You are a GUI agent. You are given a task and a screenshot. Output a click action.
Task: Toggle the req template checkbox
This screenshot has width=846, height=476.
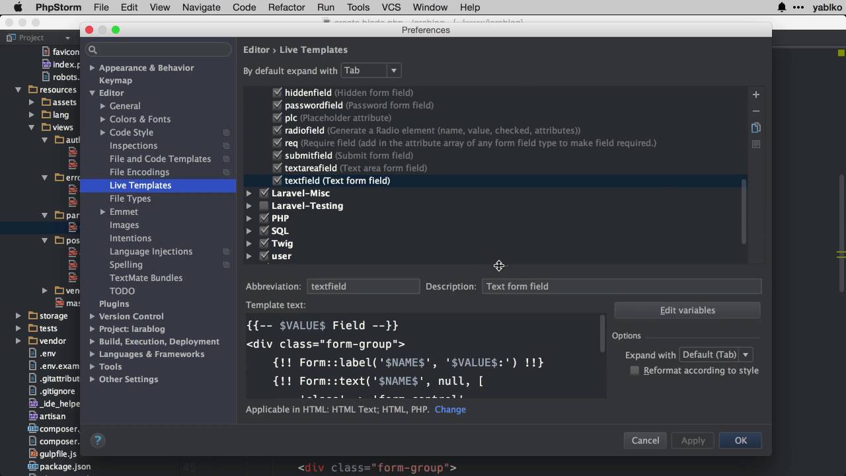[x=278, y=143]
